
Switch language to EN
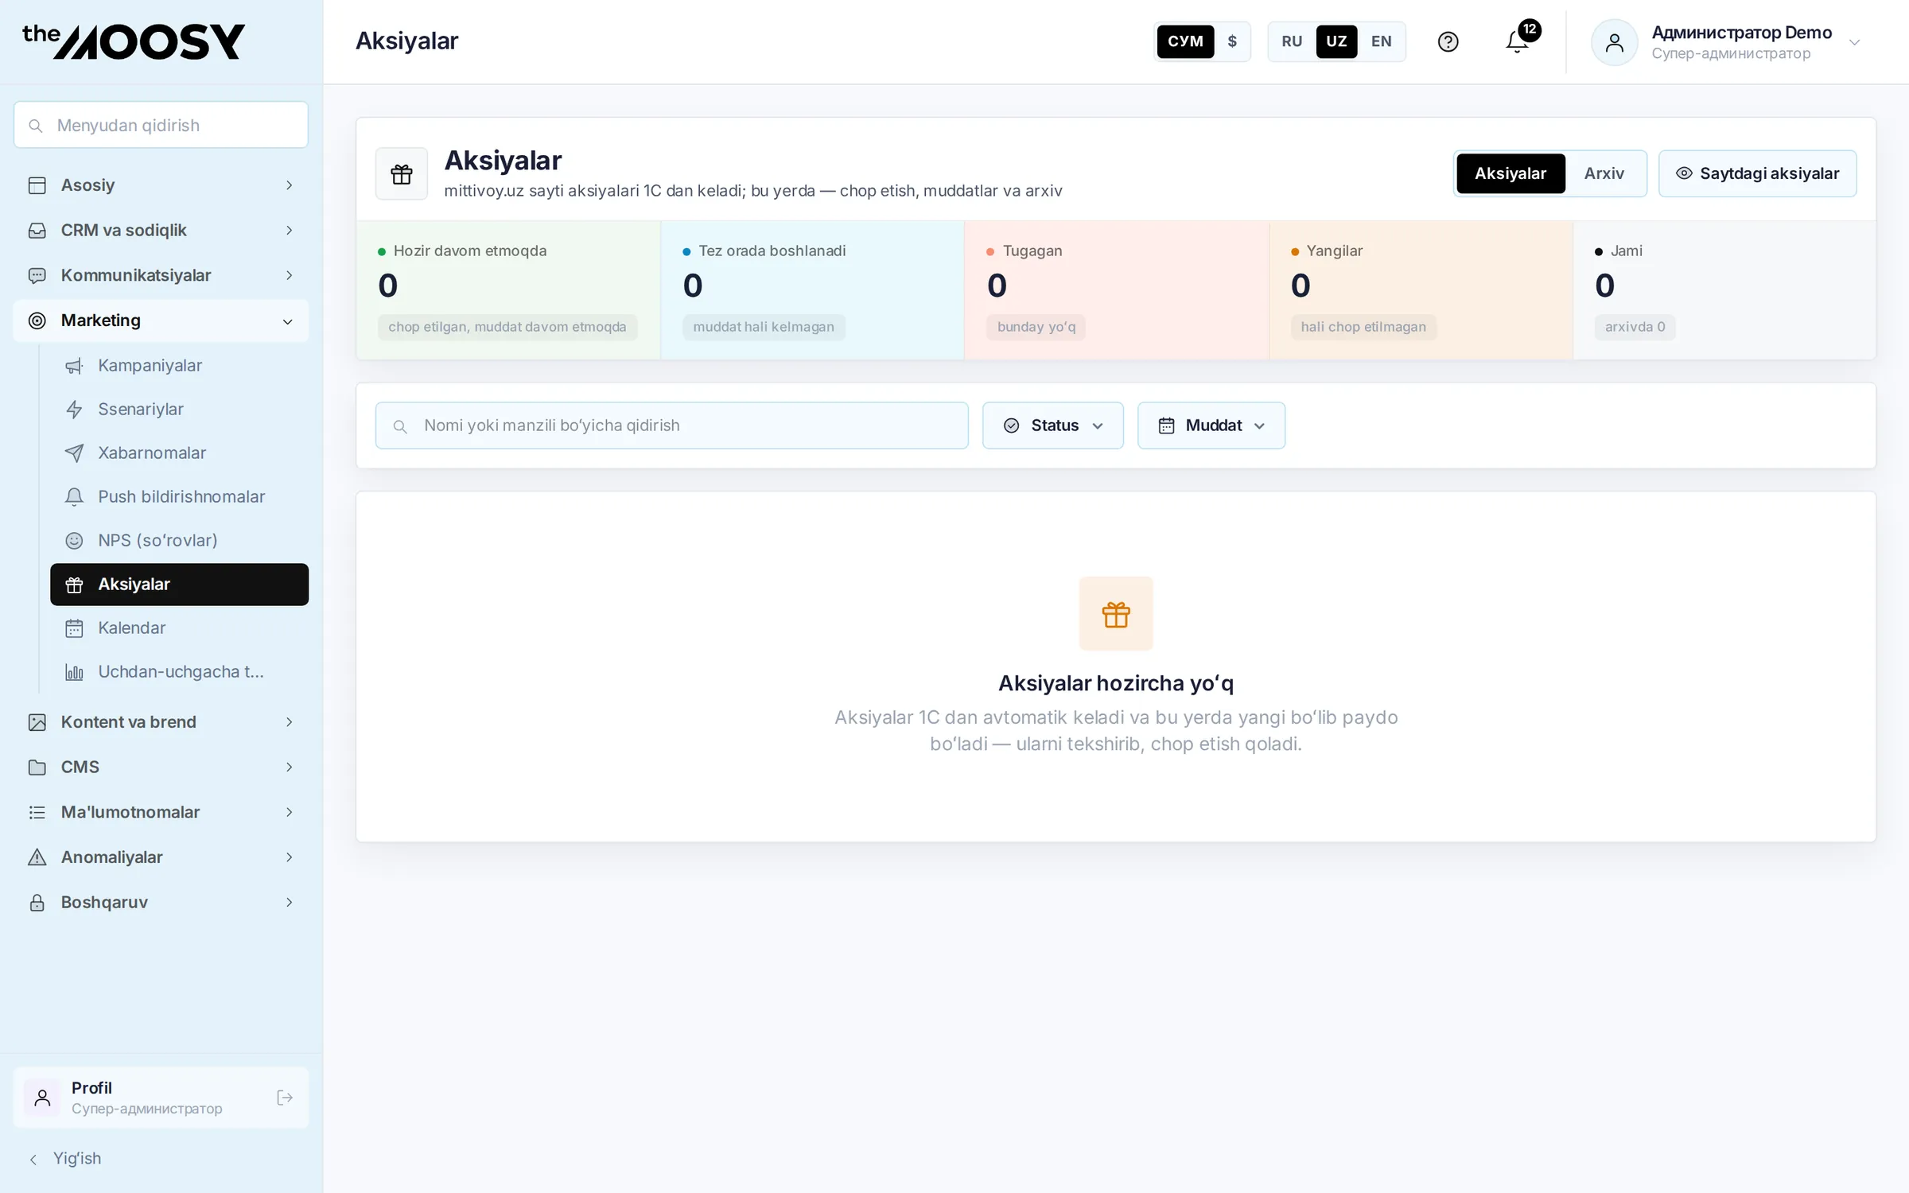point(1381,41)
